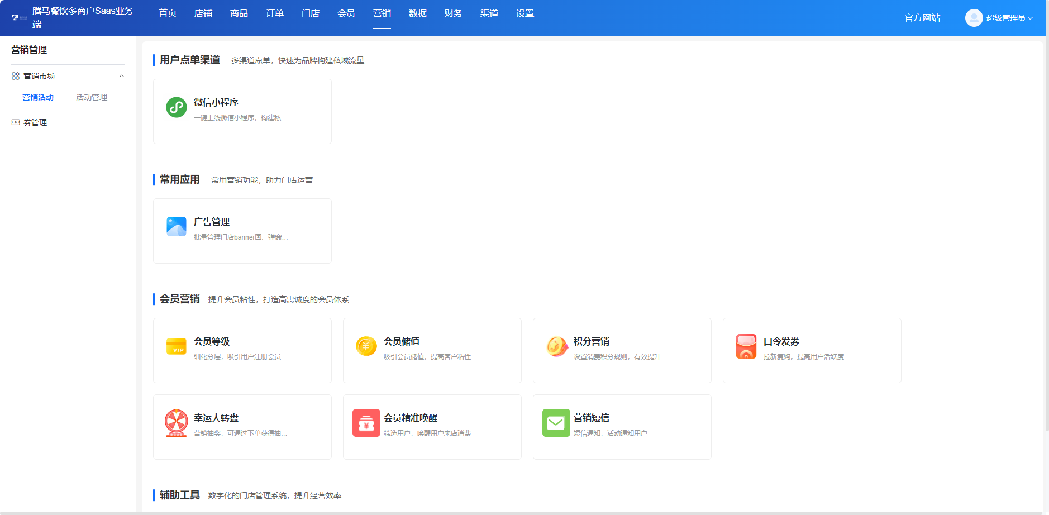Open 广告管理 to manage banners
Screen dimensions: 1049x515
point(242,230)
